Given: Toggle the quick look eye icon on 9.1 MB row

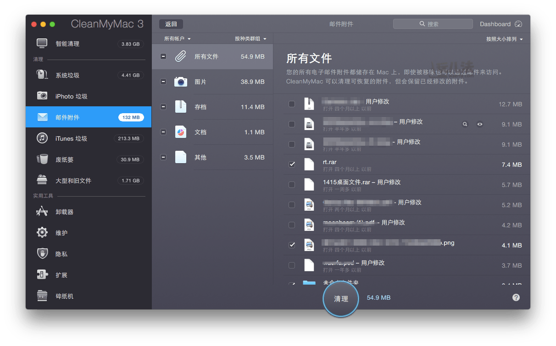Looking at the screenshot, I should point(480,124).
